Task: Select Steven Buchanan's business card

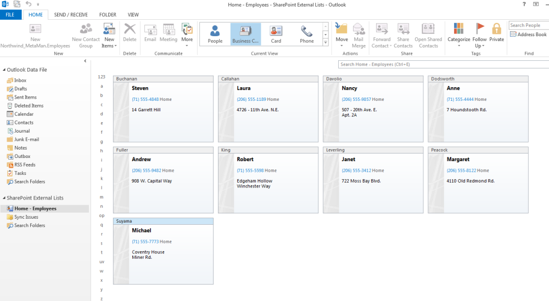Action: coord(163,109)
